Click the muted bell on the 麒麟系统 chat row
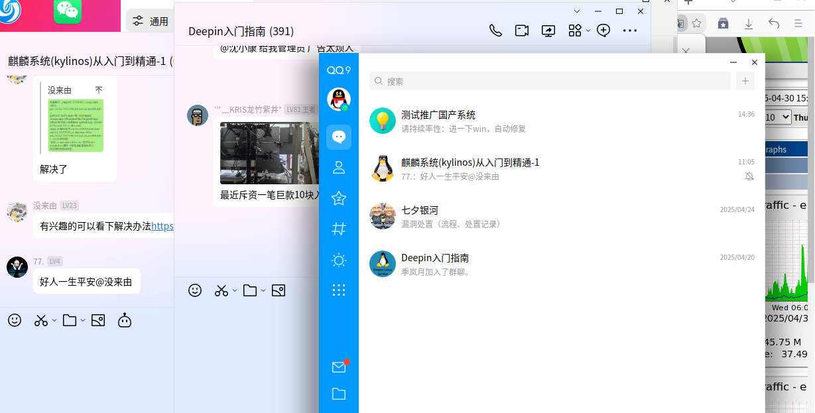 [x=749, y=176]
